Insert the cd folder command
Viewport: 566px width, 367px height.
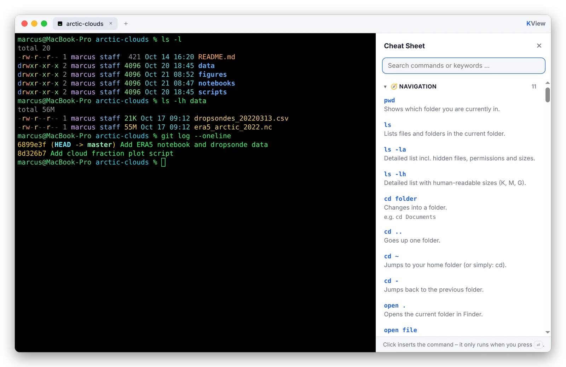(400, 199)
